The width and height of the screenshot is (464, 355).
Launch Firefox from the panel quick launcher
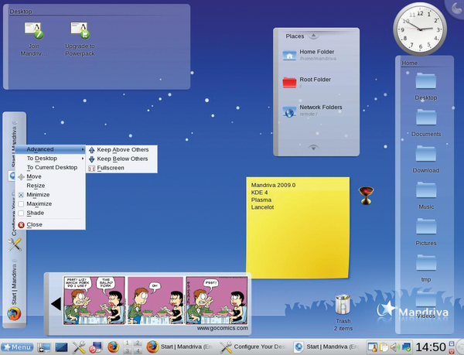pos(113,347)
